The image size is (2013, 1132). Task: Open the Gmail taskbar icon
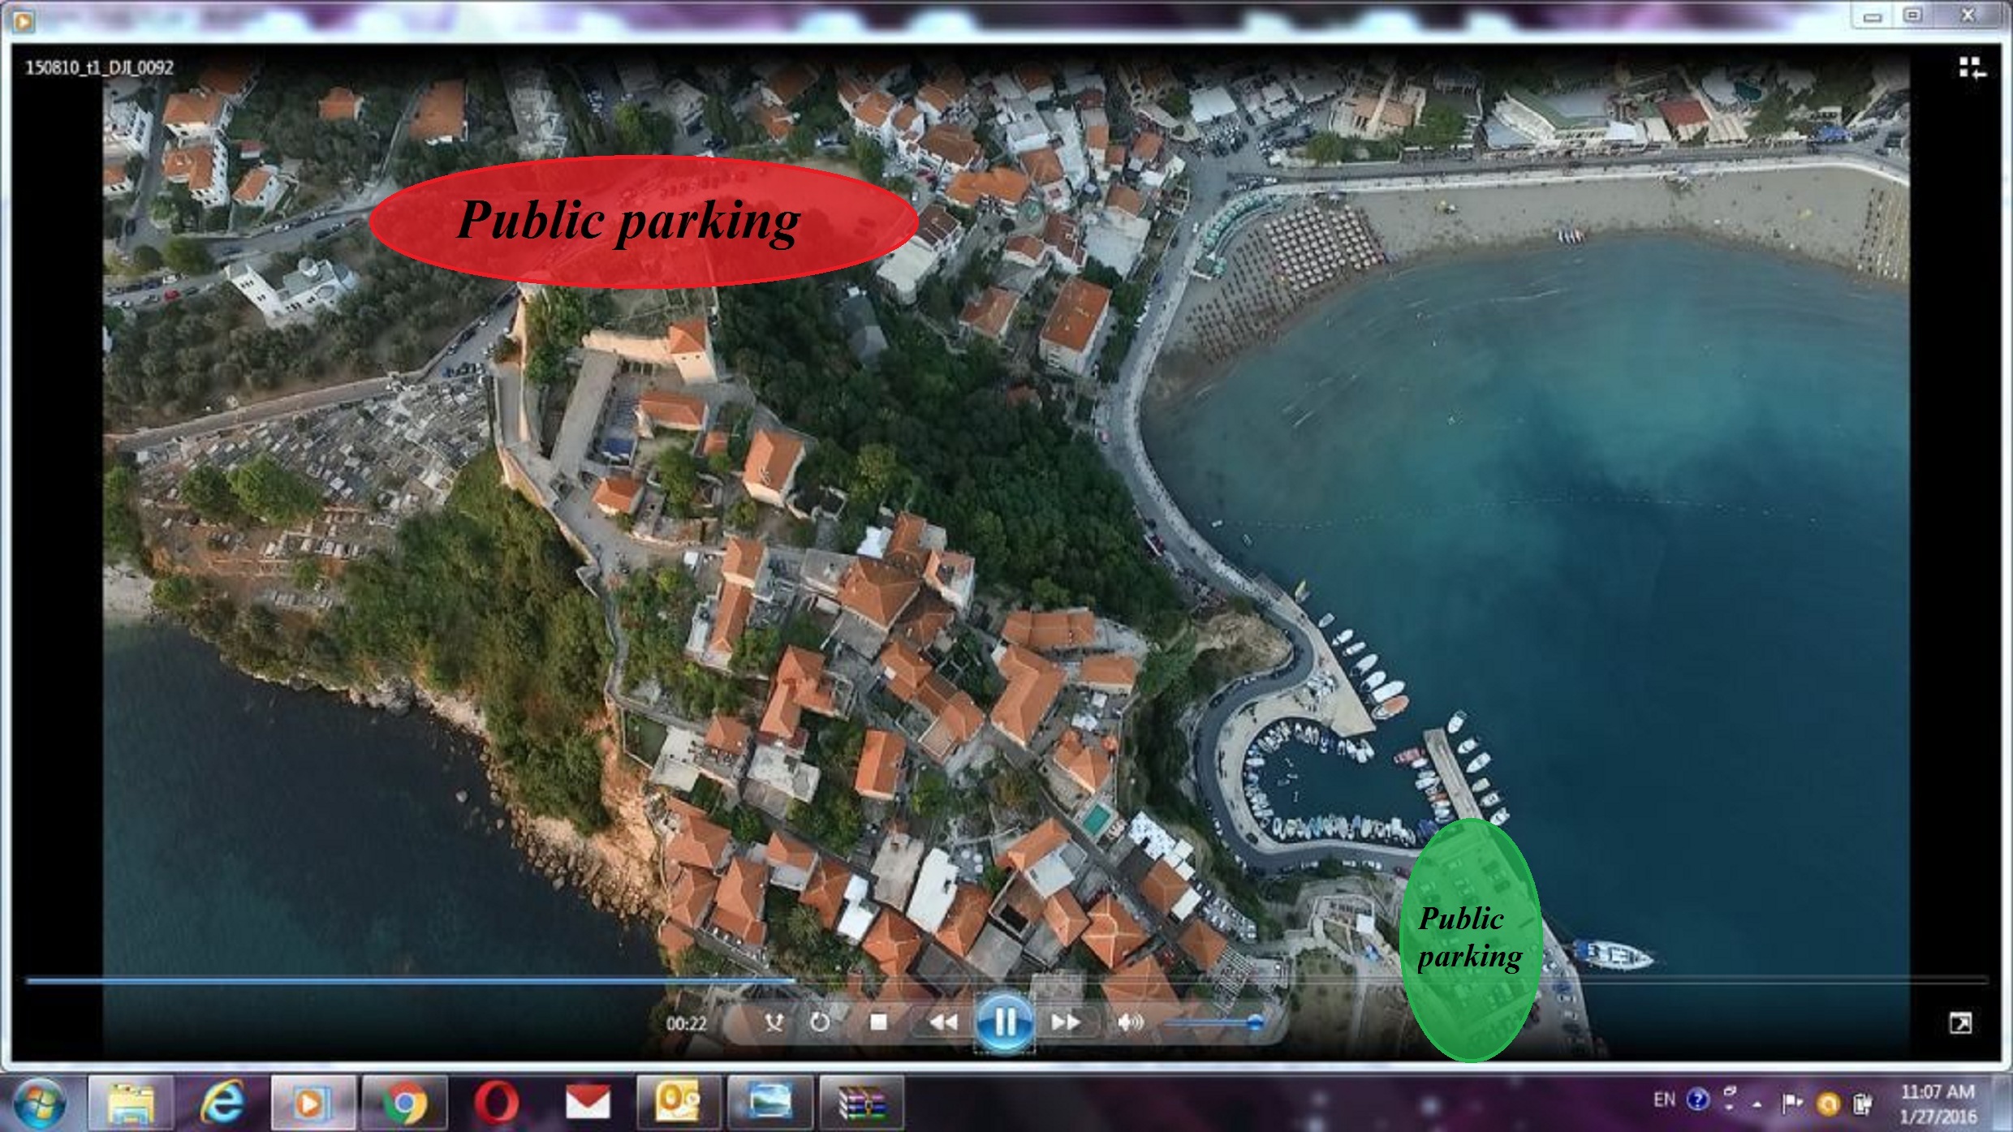pyautogui.click(x=588, y=1103)
